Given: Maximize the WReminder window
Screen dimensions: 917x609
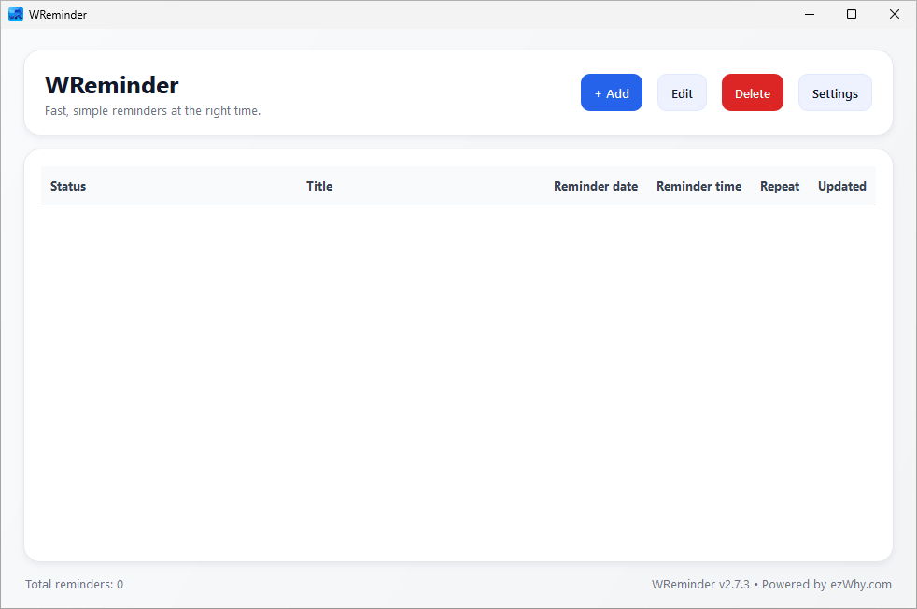Looking at the screenshot, I should pos(852,14).
